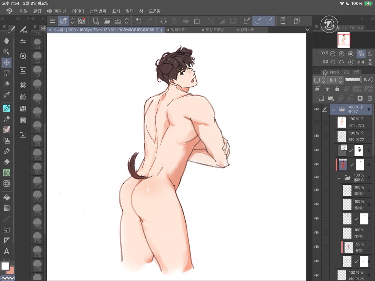375x281 pixels.
Task: Select the Airbrush tool
Action: (x=7, y=140)
